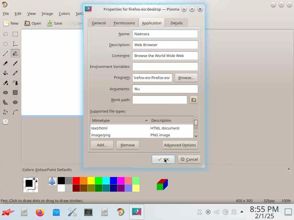
Task: Click the Environment Variables input field
Action: pyautogui.click(x=165, y=66)
